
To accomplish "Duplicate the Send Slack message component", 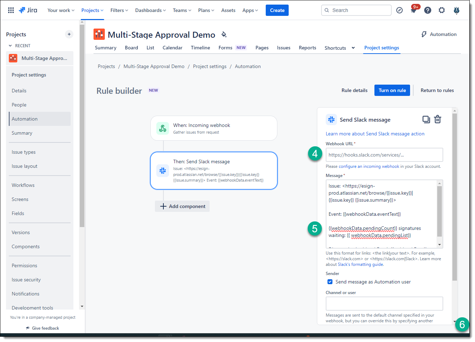I will [426, 120].
